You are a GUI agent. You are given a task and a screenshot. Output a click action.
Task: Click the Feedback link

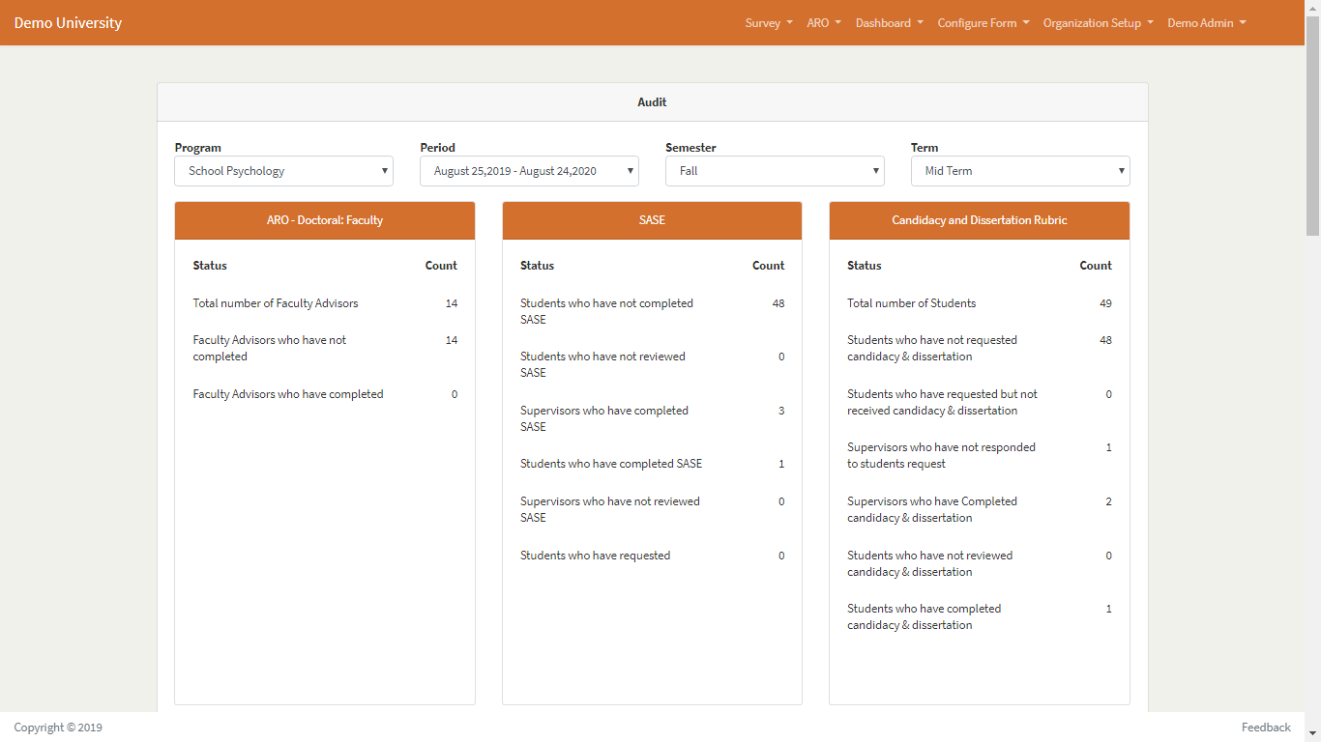[x=1266, y=727]
